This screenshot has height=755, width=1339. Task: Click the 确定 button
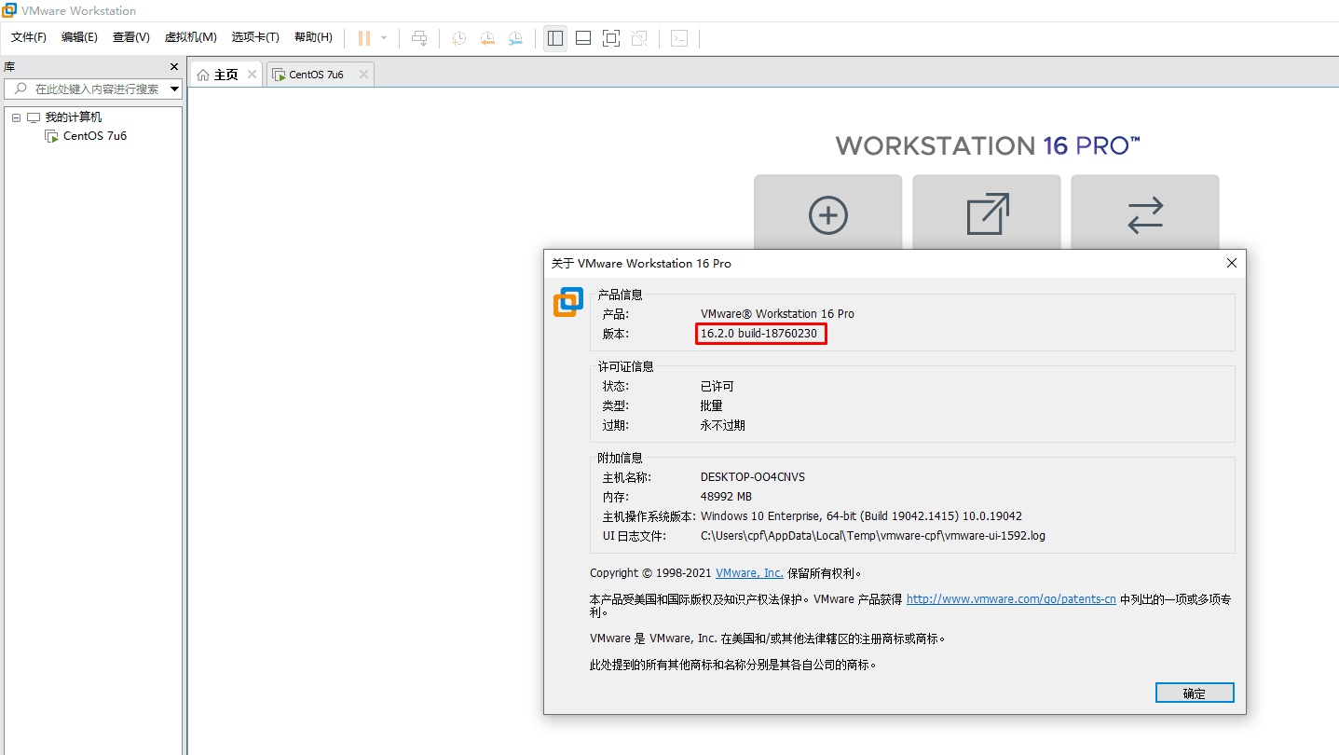point(1195,693)
